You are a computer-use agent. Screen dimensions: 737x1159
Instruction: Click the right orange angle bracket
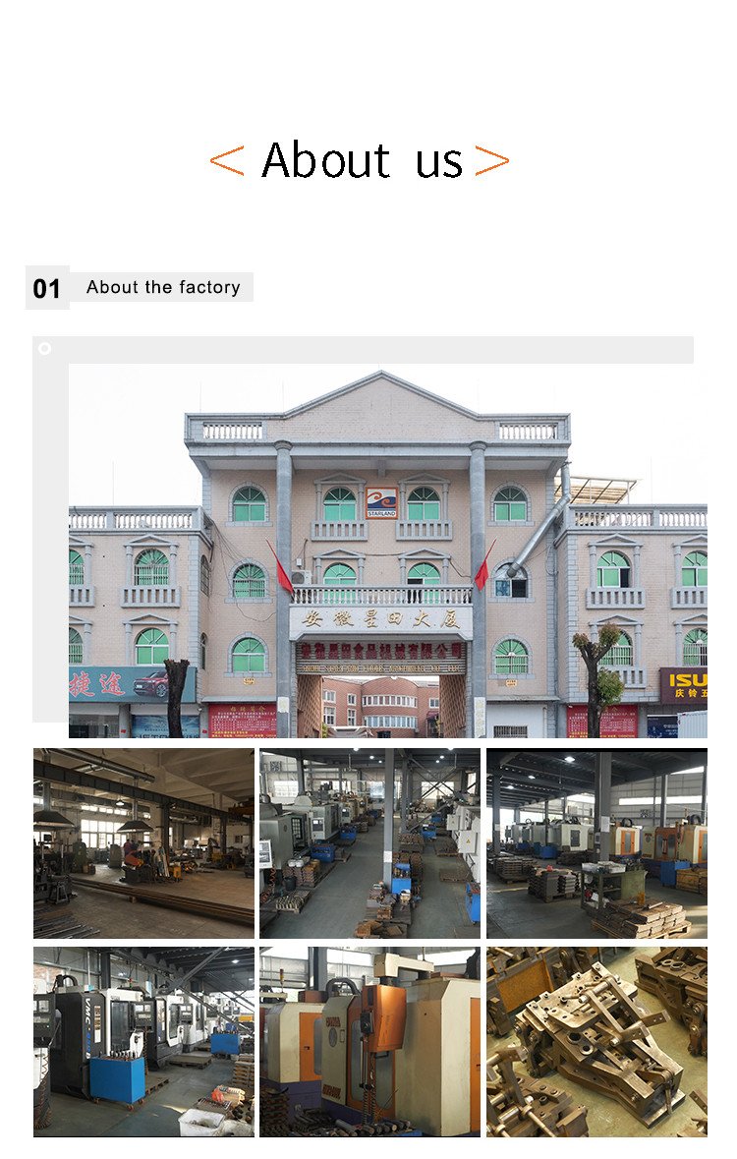pos(491,160)
